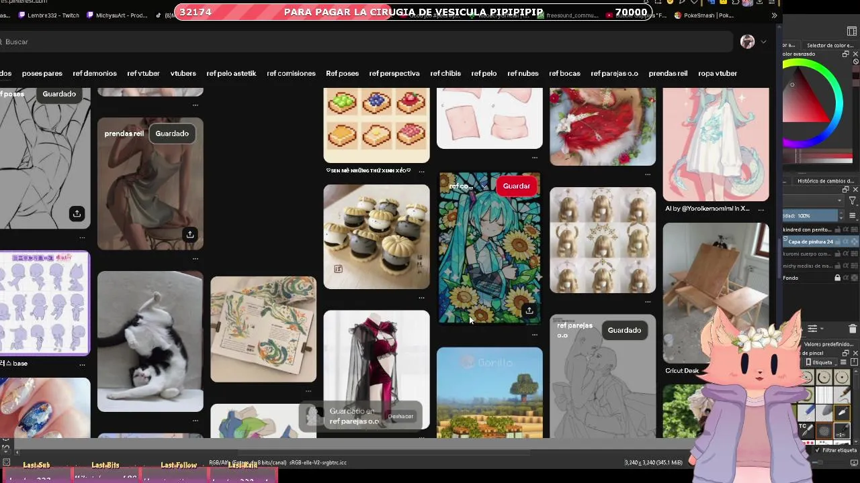Switch to Selector de color tab in Krita

830,46
